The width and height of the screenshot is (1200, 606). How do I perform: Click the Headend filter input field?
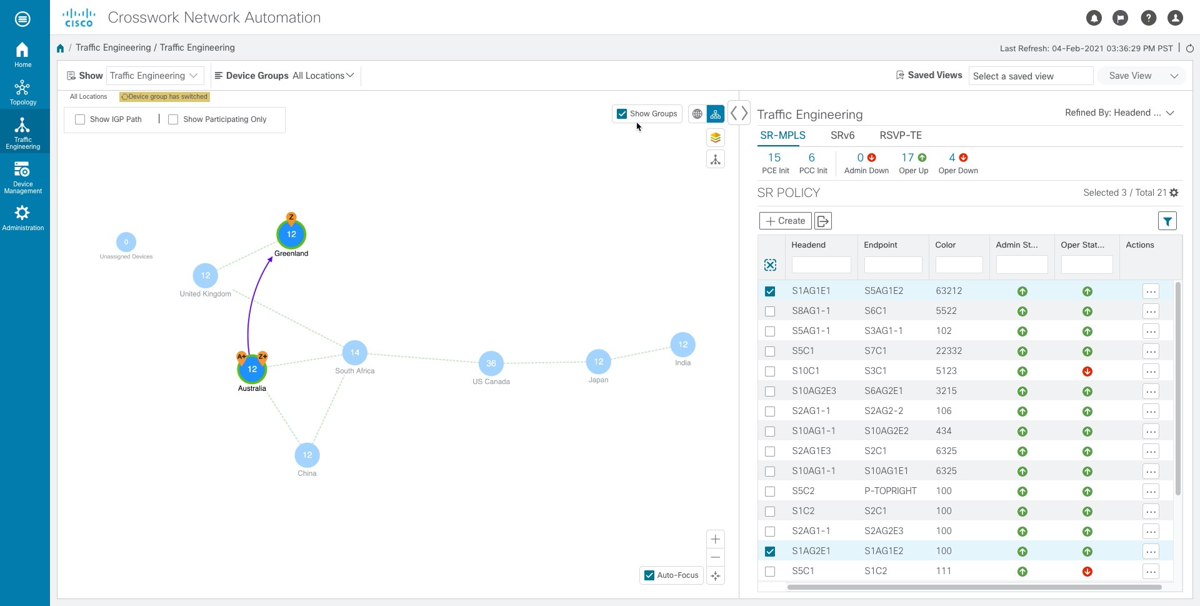click(x=821, y=265)
